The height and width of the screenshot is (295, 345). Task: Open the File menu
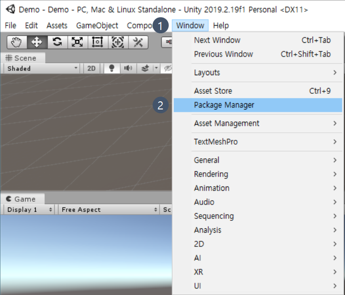pyautogui.click(x=10, y=26)
